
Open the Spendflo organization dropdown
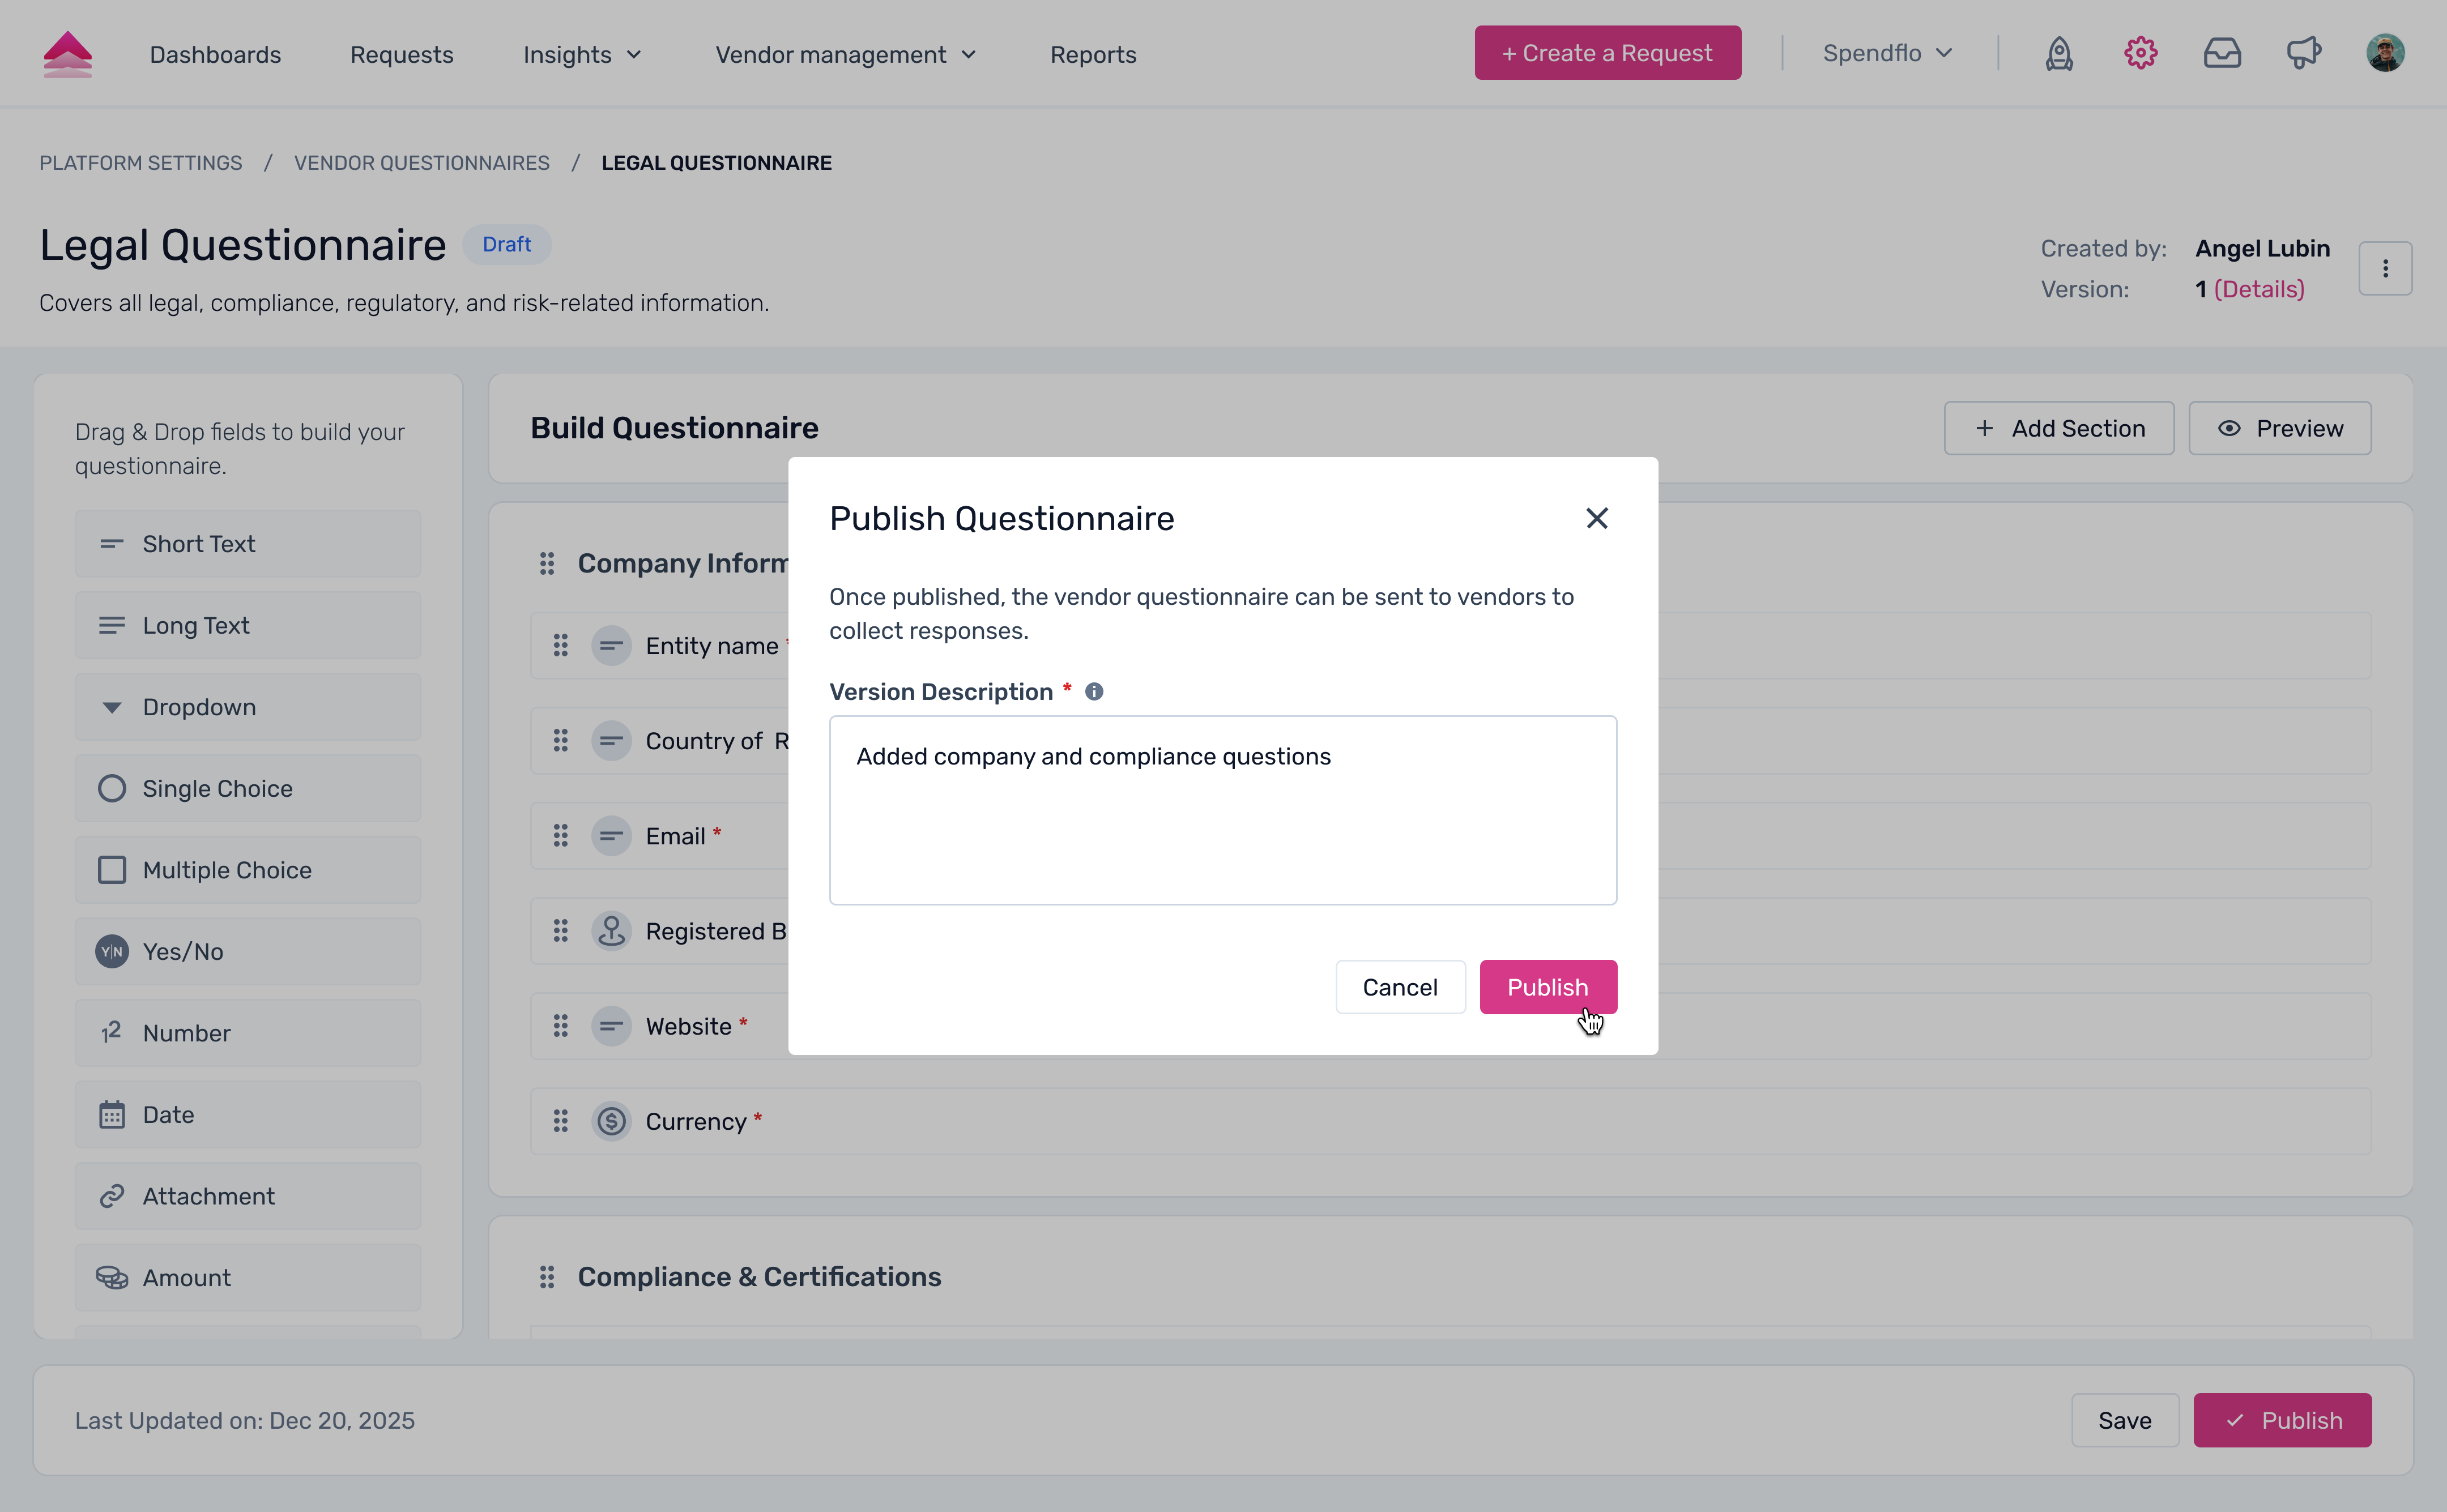[x=1887, y=53]
